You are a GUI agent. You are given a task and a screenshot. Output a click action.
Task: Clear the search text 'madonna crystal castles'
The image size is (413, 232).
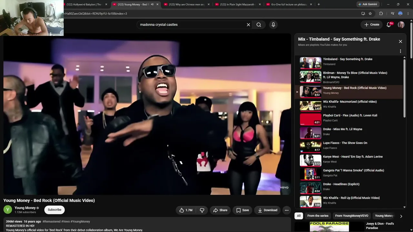(248, 24)
